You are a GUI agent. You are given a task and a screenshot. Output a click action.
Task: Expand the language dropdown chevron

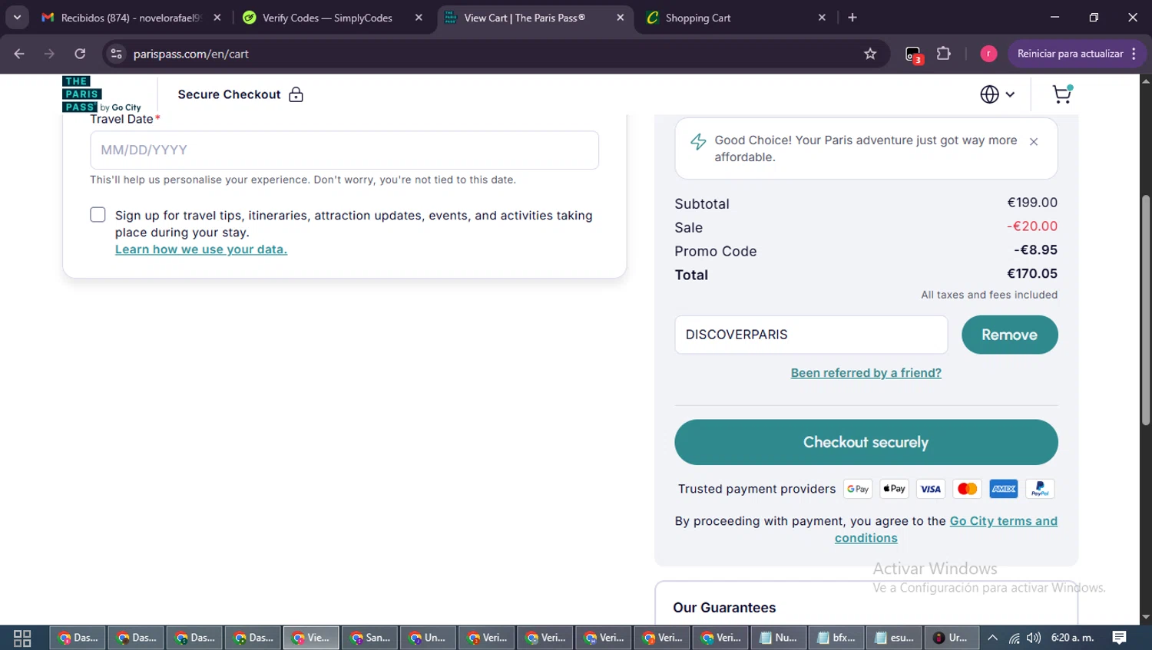click(x=1010, y=94)
